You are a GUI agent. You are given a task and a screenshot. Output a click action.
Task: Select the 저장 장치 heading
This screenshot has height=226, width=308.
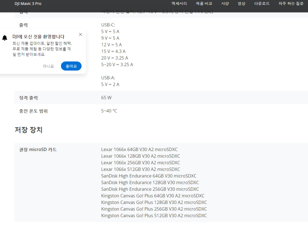point(29,130)
